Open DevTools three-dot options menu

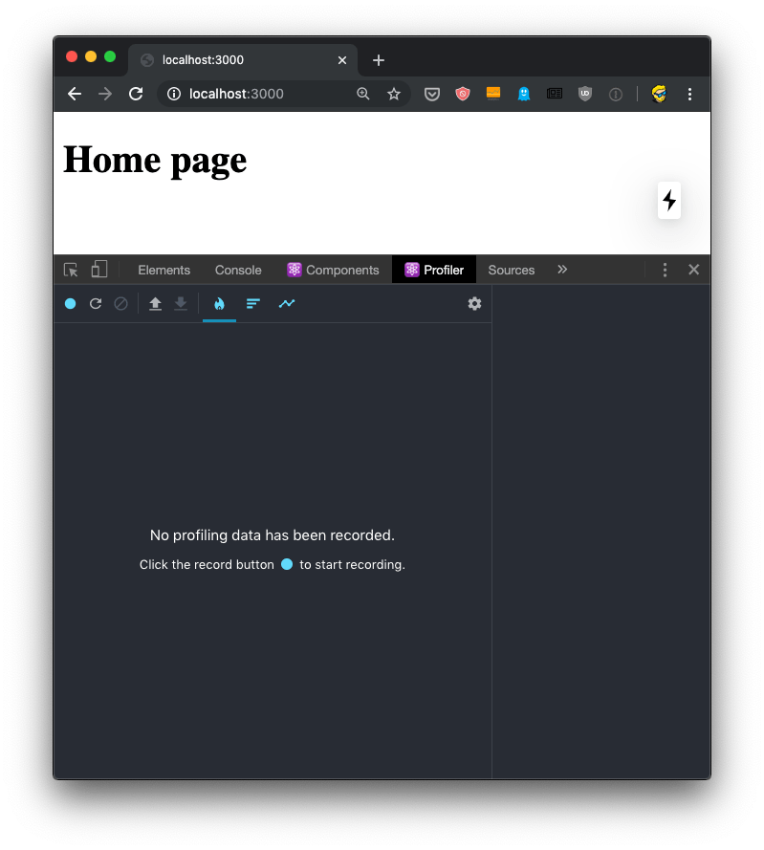[666, 270]
